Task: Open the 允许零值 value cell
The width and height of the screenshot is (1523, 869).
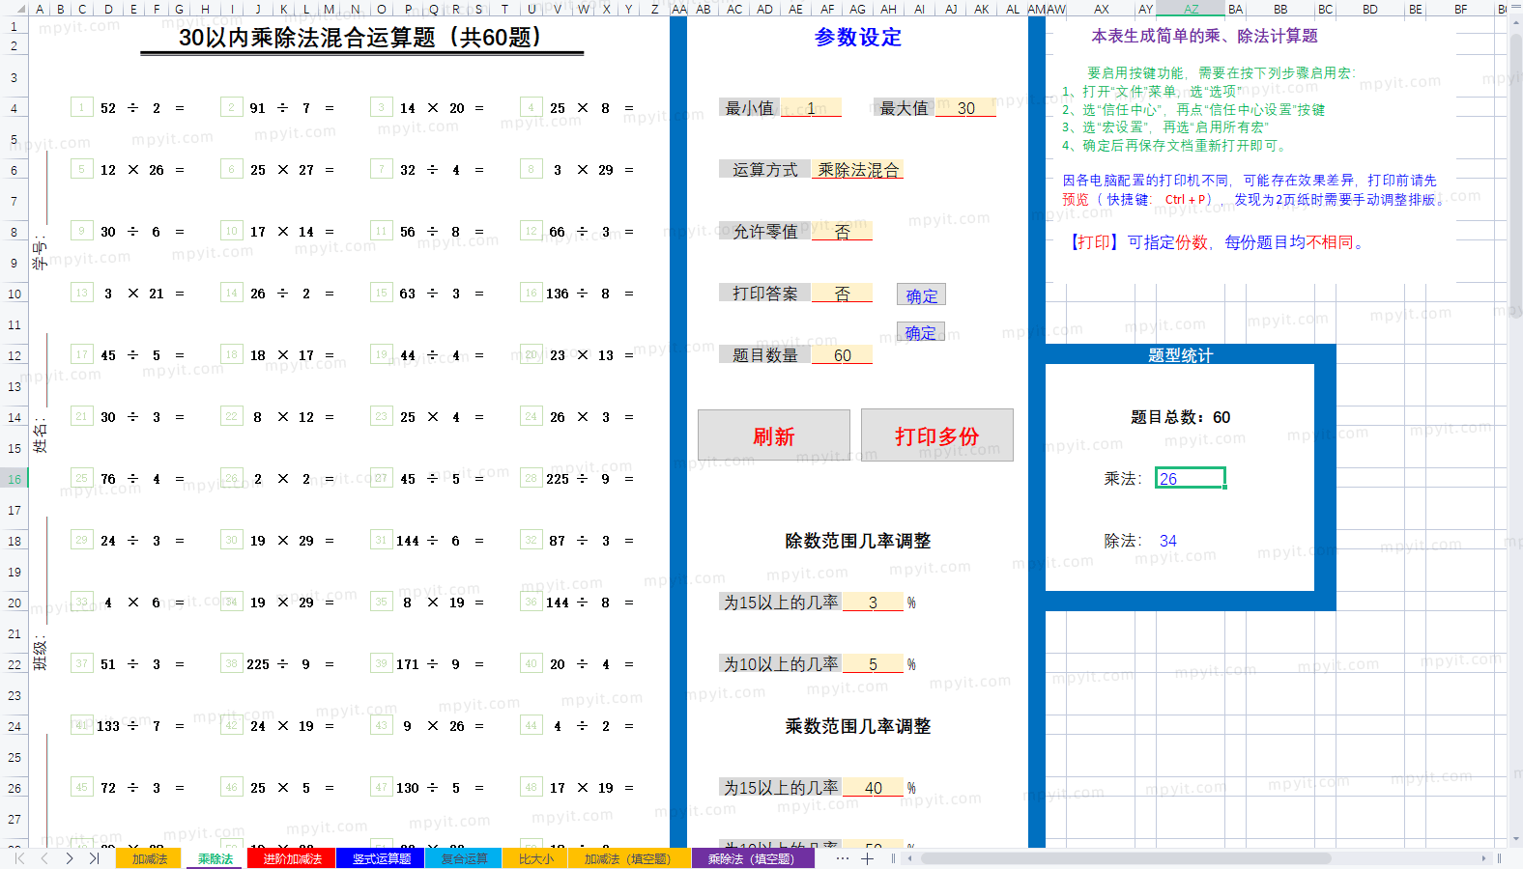Action: (842, 232)
